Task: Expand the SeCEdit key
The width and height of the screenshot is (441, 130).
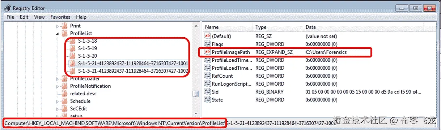Action: point(57,109)
